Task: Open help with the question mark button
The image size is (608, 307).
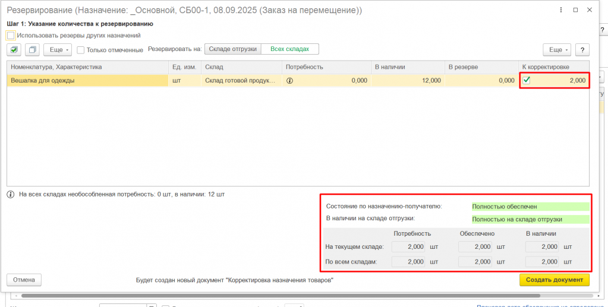Action: pyautogui.click(x=582, y=50)
